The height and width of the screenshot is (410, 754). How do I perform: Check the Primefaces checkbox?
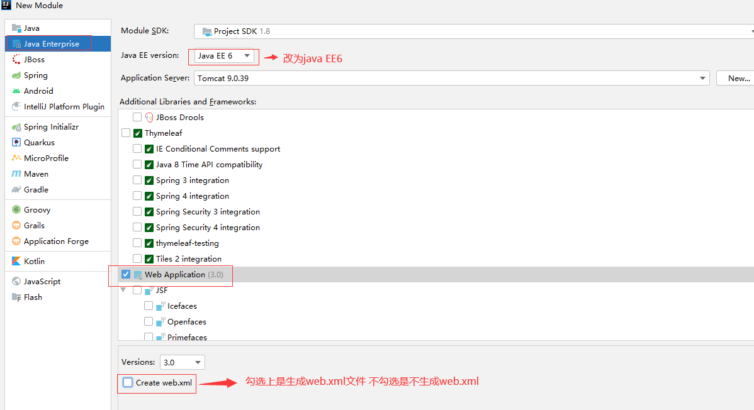click(x=149, y=336)
